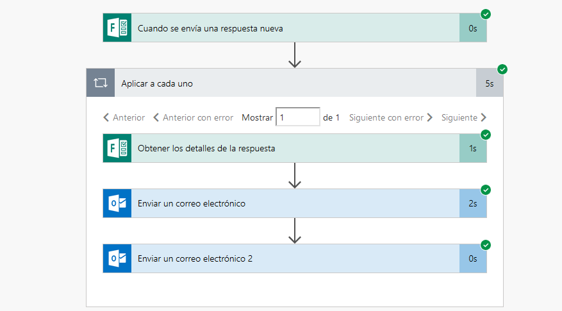Go to Anterior iteration
Screen dimensions: 562x311
coord(124,117)
